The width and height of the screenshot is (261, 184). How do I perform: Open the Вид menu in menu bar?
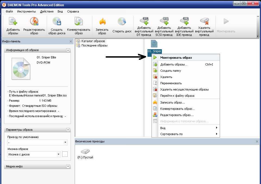click(x=60, y=11)
